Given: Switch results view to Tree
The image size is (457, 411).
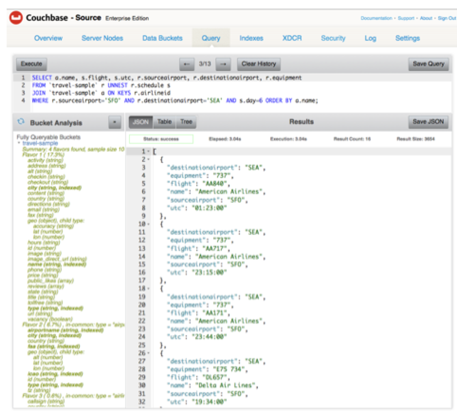Looking at the screenshot, I should click(x=186, y=122).
